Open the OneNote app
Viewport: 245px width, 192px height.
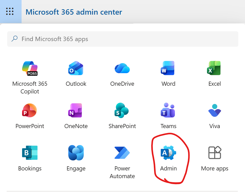pyautogui.click(x=76, y=111)
